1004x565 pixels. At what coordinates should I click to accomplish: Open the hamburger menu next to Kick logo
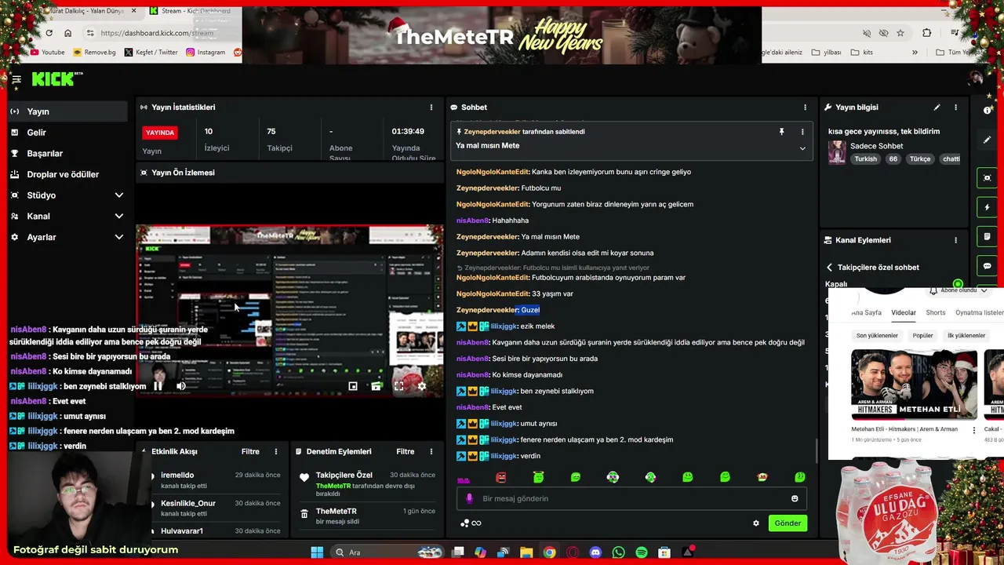pyautogui.click(x=16, y=79)
